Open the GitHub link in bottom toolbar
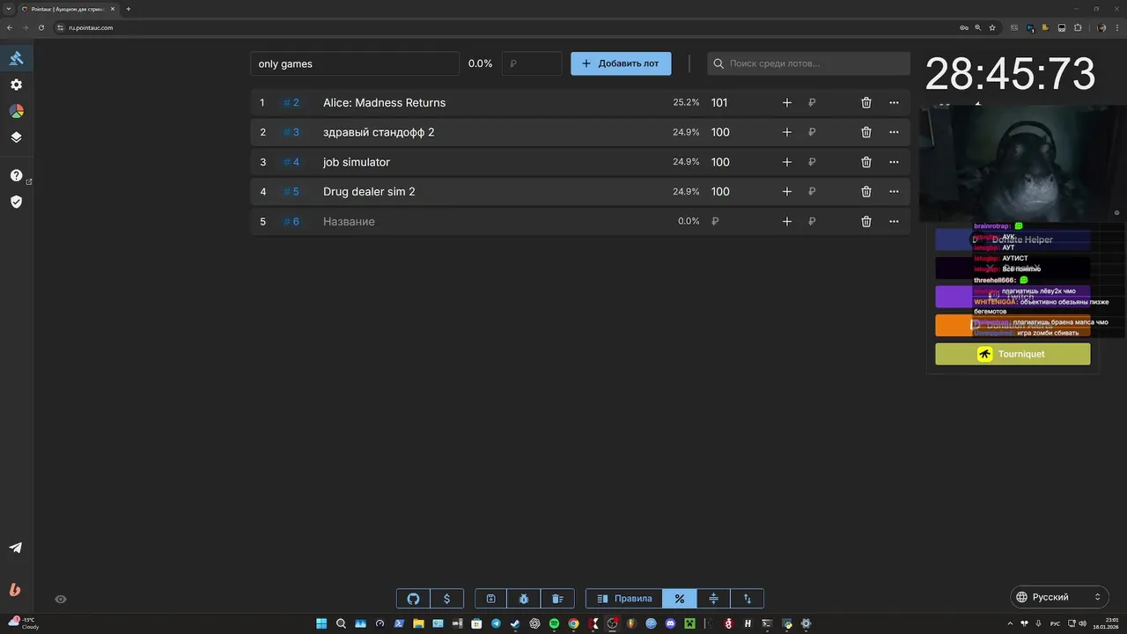The width and height of the screenshot is (1127, 634). coord(413,599)
